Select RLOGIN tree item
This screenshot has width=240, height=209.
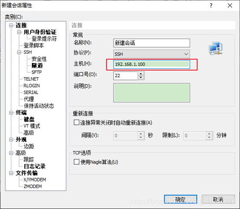[32, 86]
